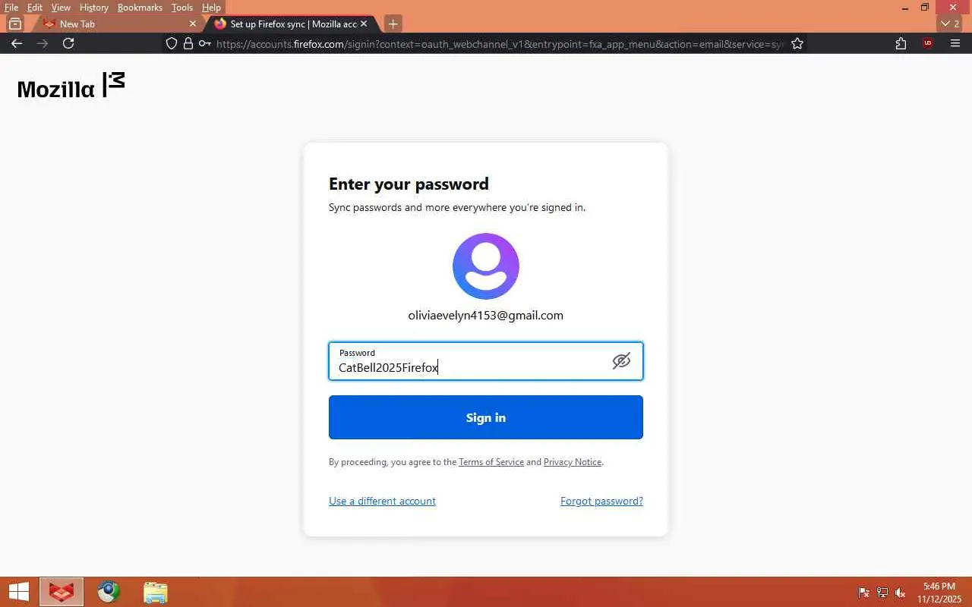Open the taskbar clock and date
Image resolution: width=972 pixels, height=607 pixels.
point(939,593)
